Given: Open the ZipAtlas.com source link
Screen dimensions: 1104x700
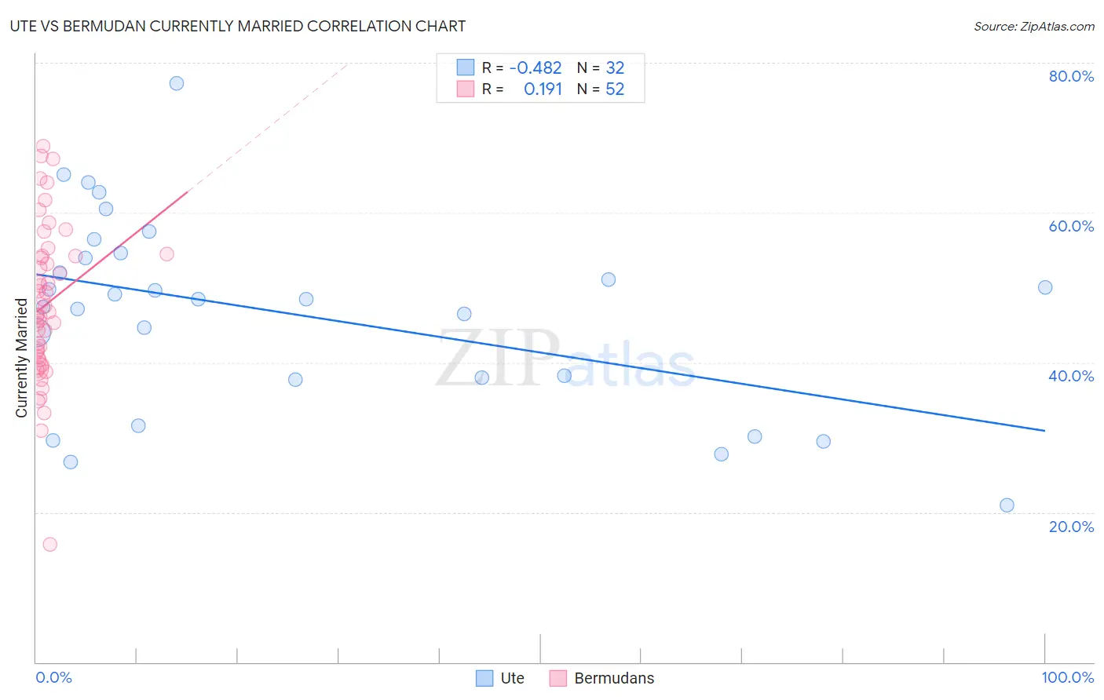Looking at the screenshot, I should click(1034, 27).
